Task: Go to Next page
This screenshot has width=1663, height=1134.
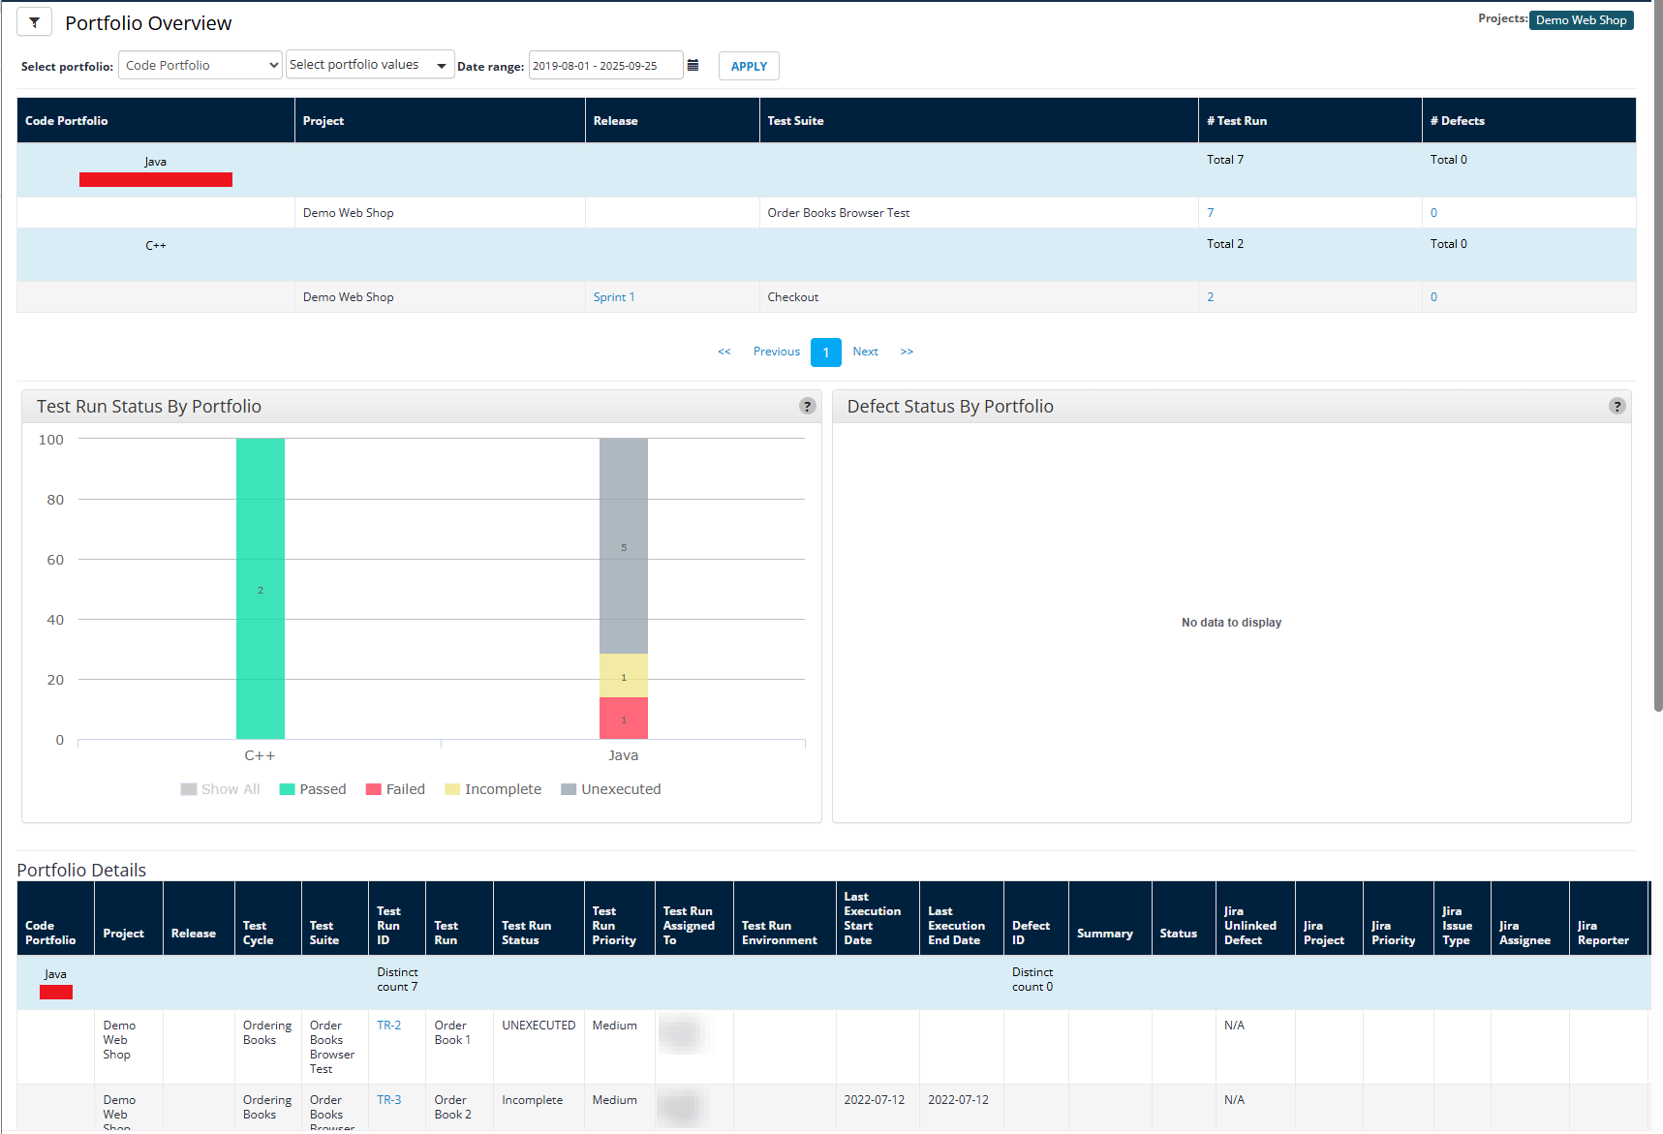Action: (x=865, y=352)
